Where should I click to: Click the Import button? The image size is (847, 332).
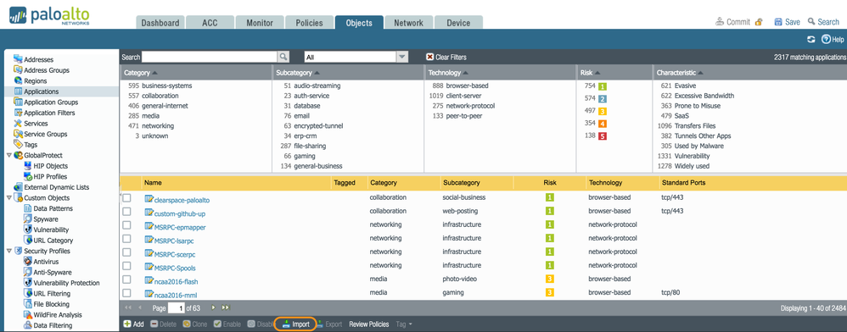click(x=295, y=324)
